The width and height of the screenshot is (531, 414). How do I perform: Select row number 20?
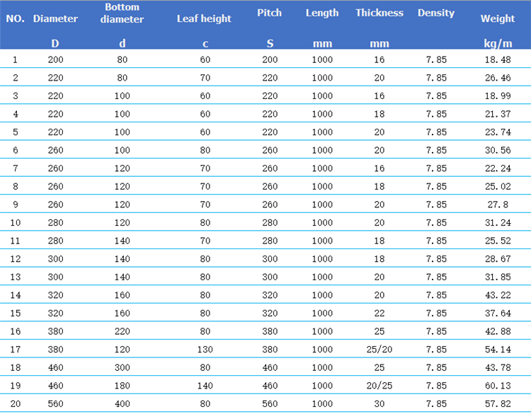coord(16,403)
